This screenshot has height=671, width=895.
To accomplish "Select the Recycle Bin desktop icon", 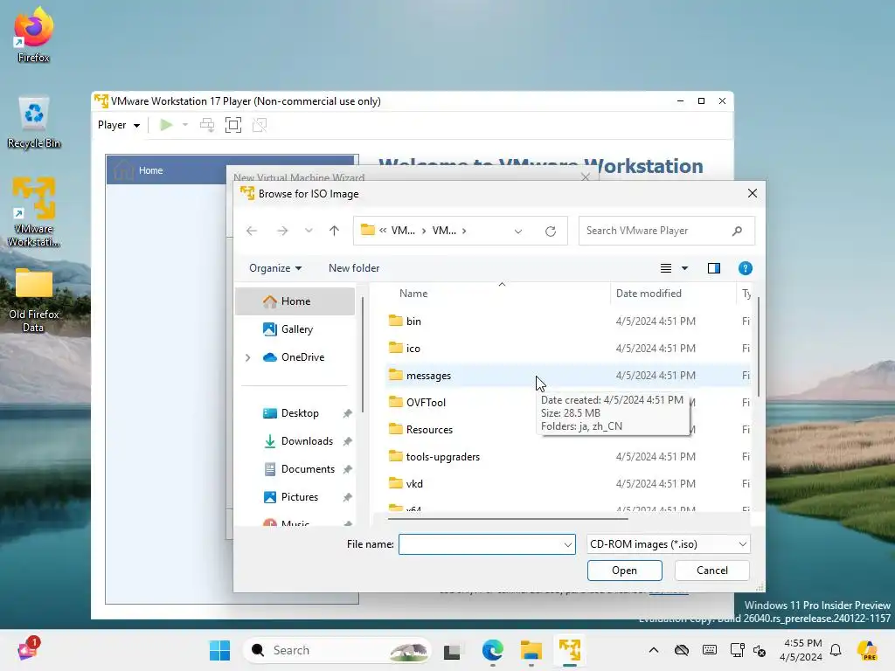I will 34,122.
